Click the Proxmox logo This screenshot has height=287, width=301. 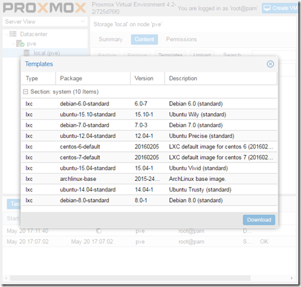(44, 8)
